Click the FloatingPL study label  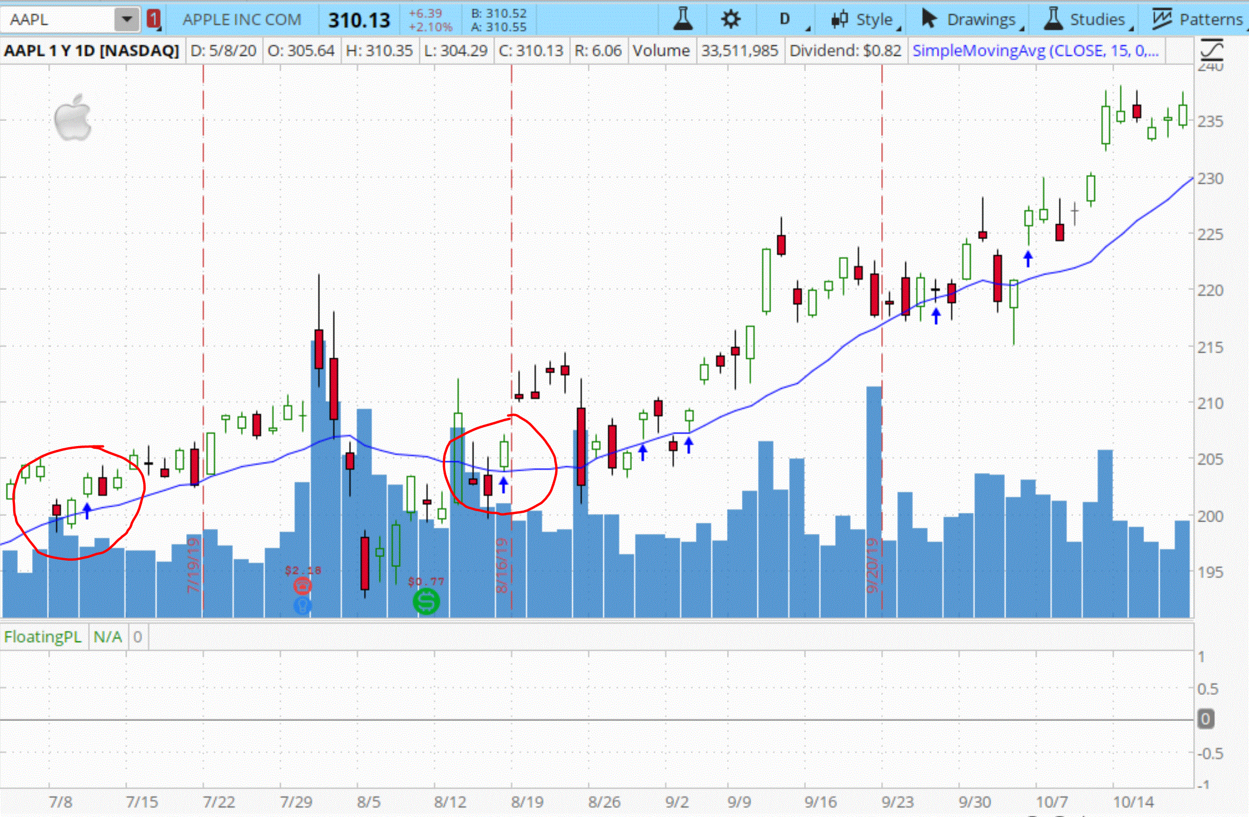[x=43, y=637]
